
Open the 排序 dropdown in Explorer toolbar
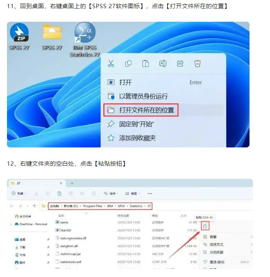111,194
